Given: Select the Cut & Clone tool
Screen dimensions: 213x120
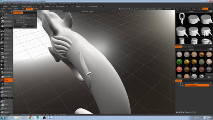Looking at the screenshot, I should pos(6,69).
